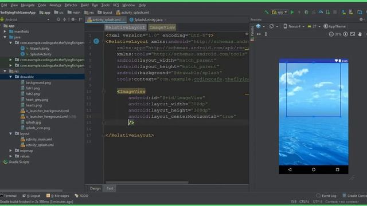This screenshot has width=367, height=206.
Task: Zoom out the layout preview
Action: (x=331, y=34)
